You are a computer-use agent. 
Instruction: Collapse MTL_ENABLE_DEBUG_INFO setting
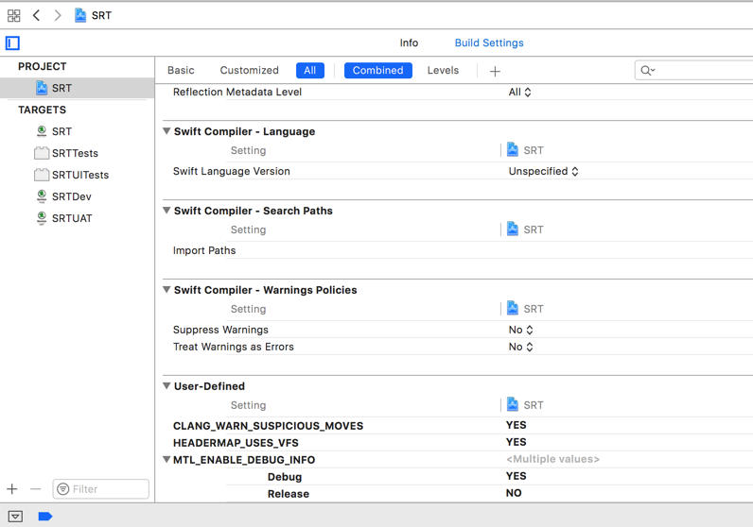(x=166, y=459)
